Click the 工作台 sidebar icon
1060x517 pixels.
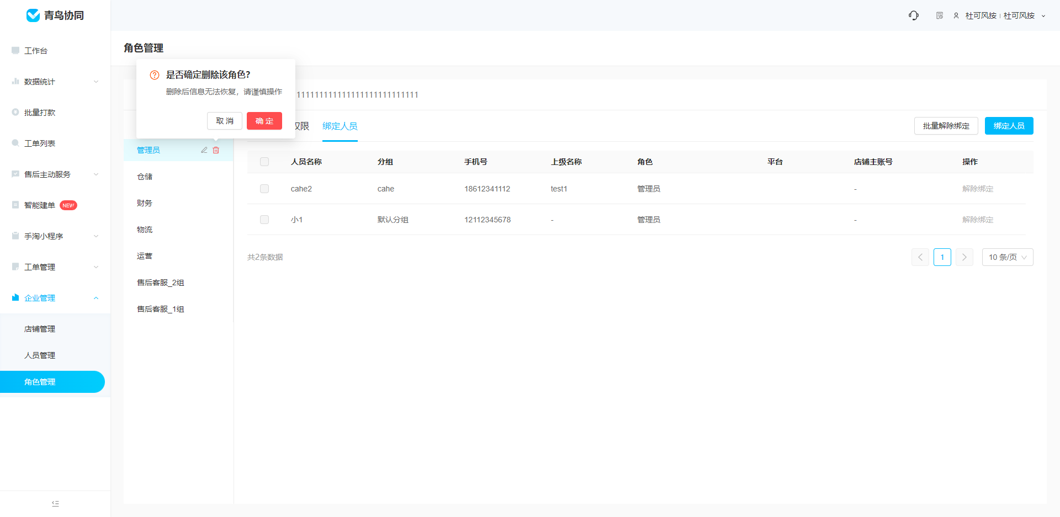(15, 50)
